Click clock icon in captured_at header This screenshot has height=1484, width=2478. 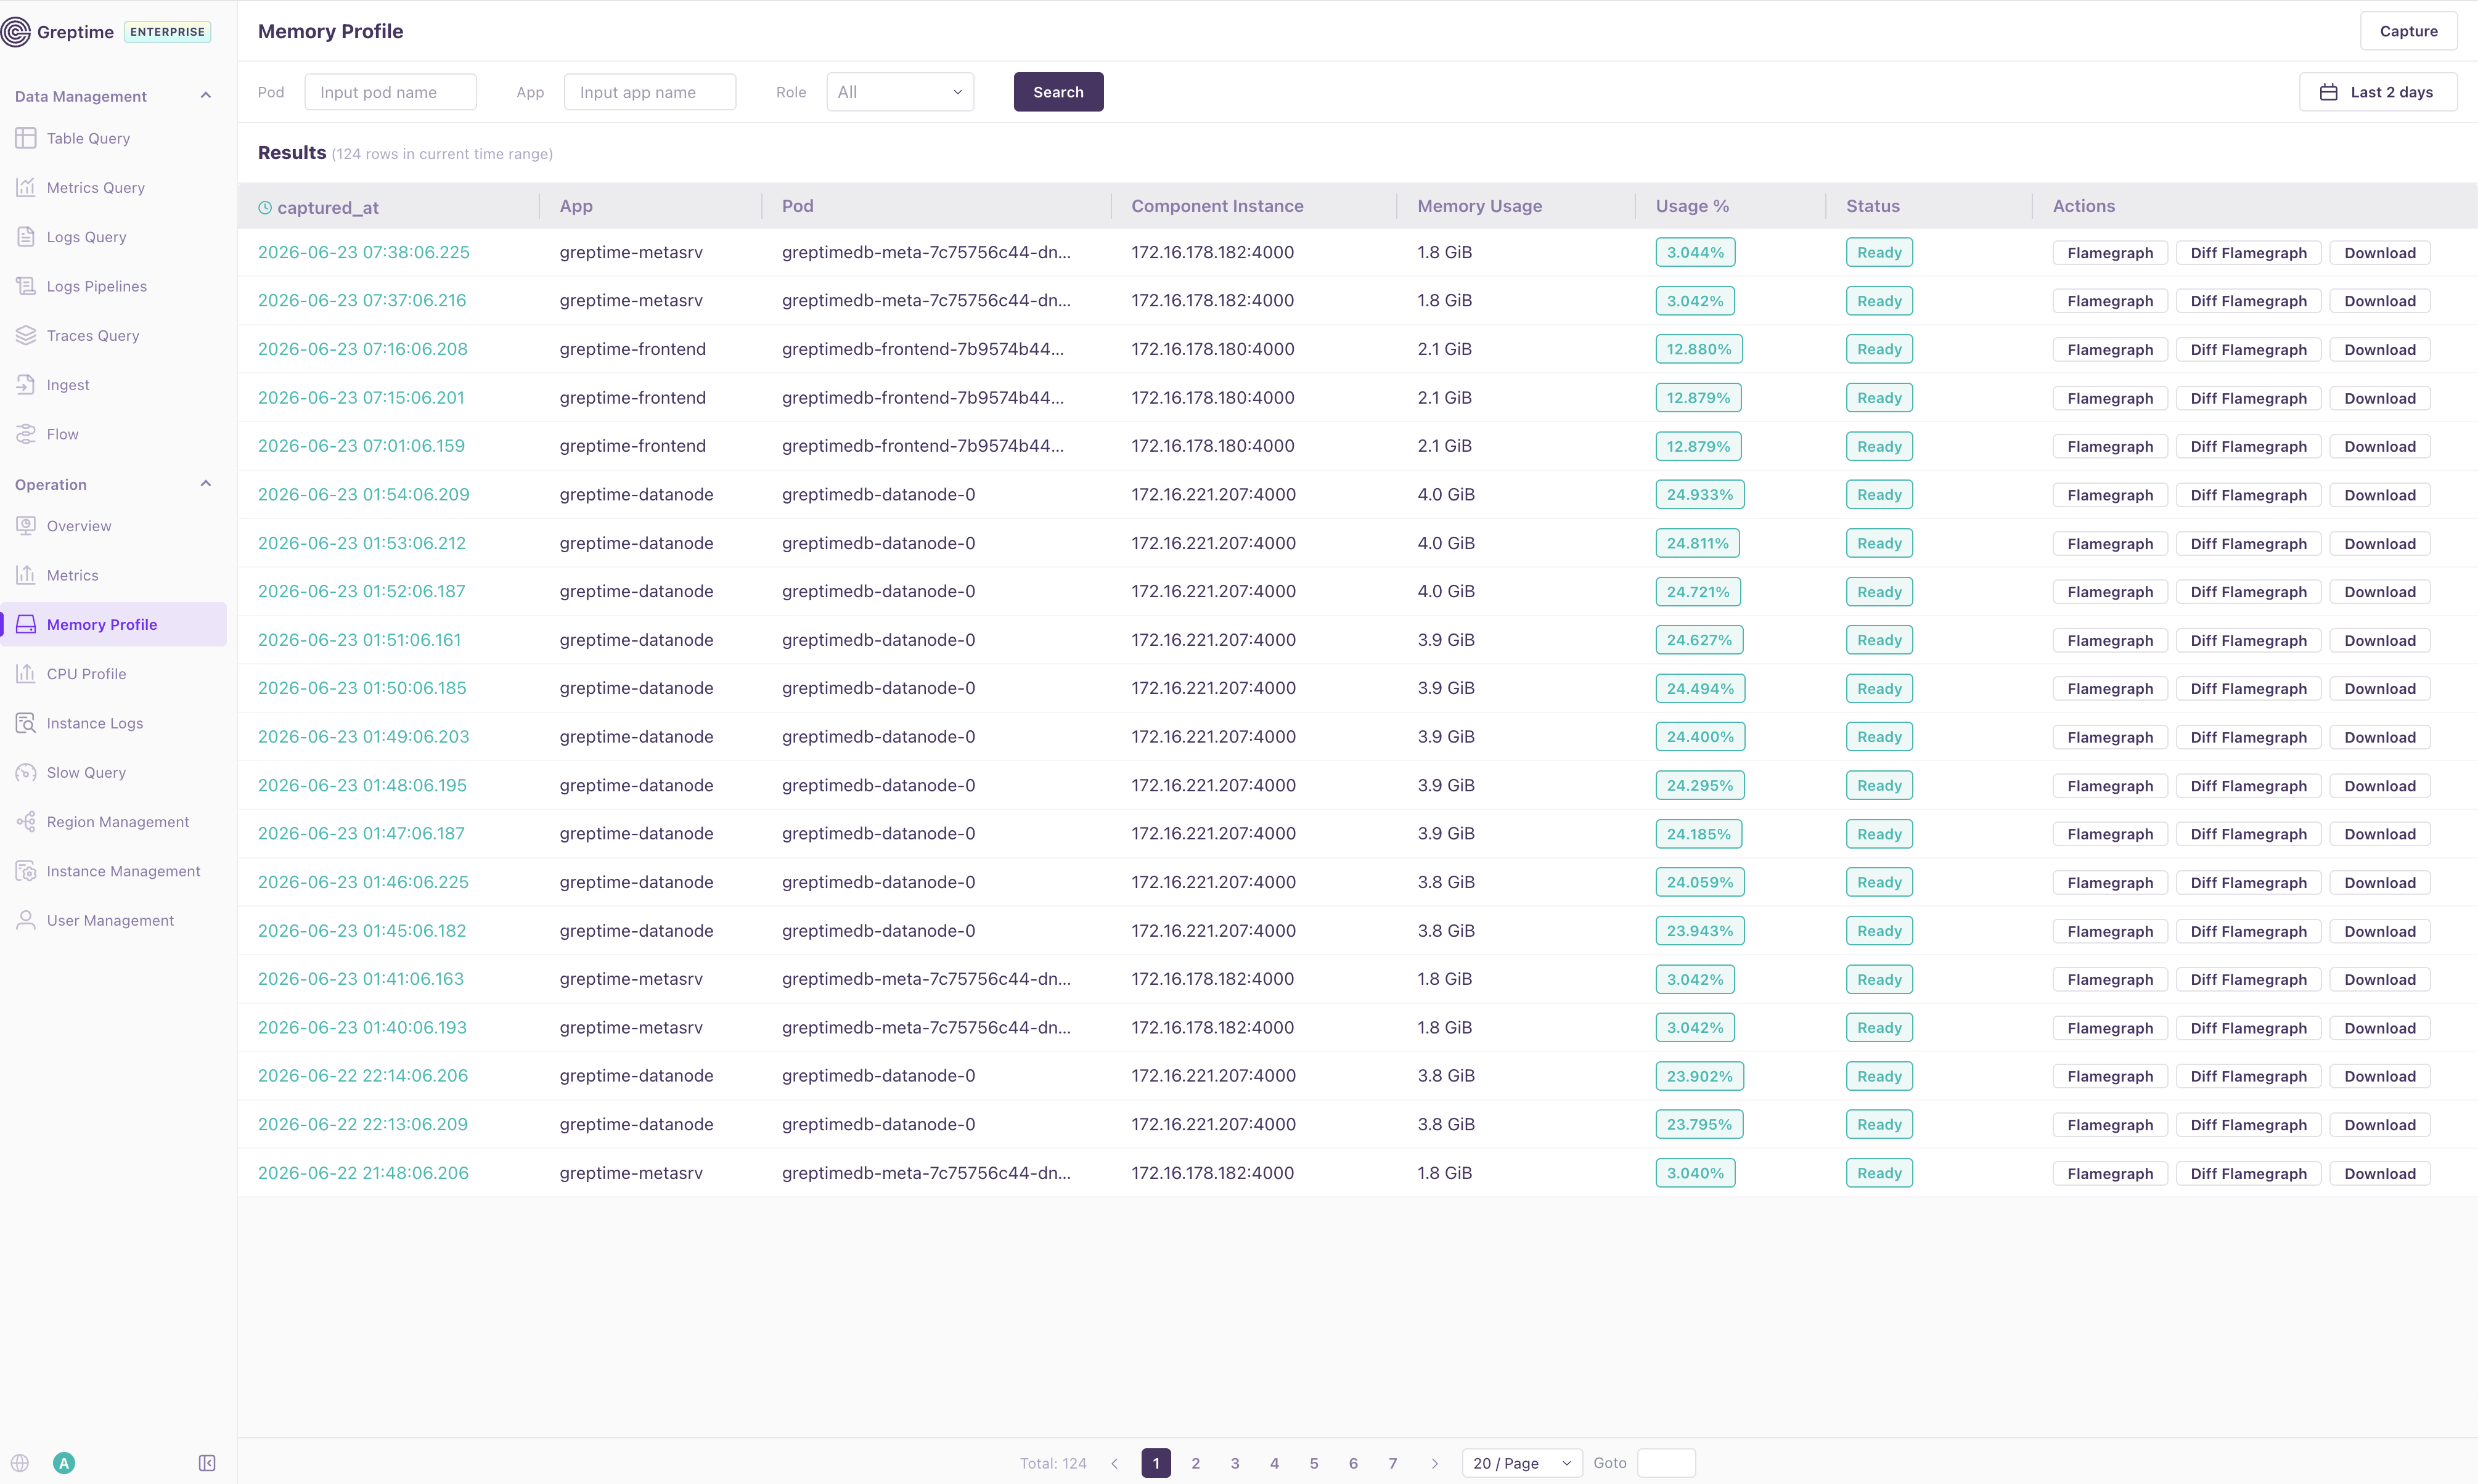(x=265, y=208)
